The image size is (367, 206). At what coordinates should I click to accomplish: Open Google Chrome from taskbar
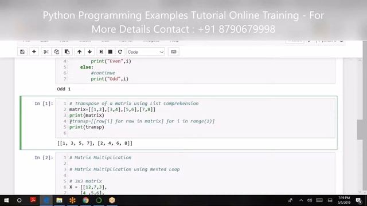click(x=85, y=200)
